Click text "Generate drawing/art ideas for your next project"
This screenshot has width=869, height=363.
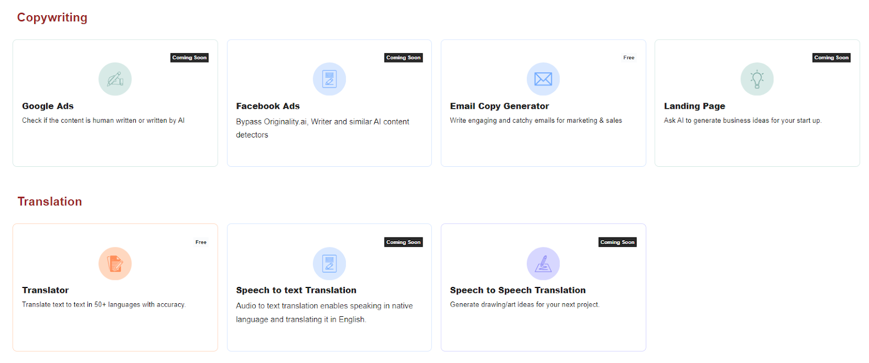(x=525, y=305)
